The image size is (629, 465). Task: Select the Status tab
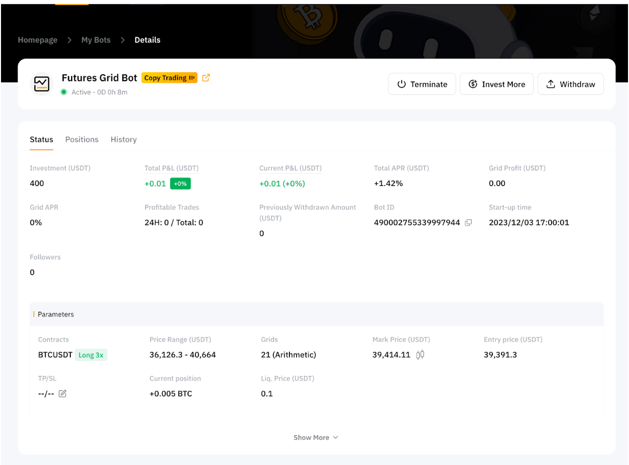[x=41, y=140]
